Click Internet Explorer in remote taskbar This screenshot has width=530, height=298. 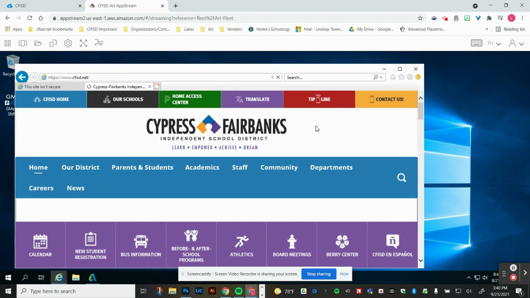(x=59, y=278)
